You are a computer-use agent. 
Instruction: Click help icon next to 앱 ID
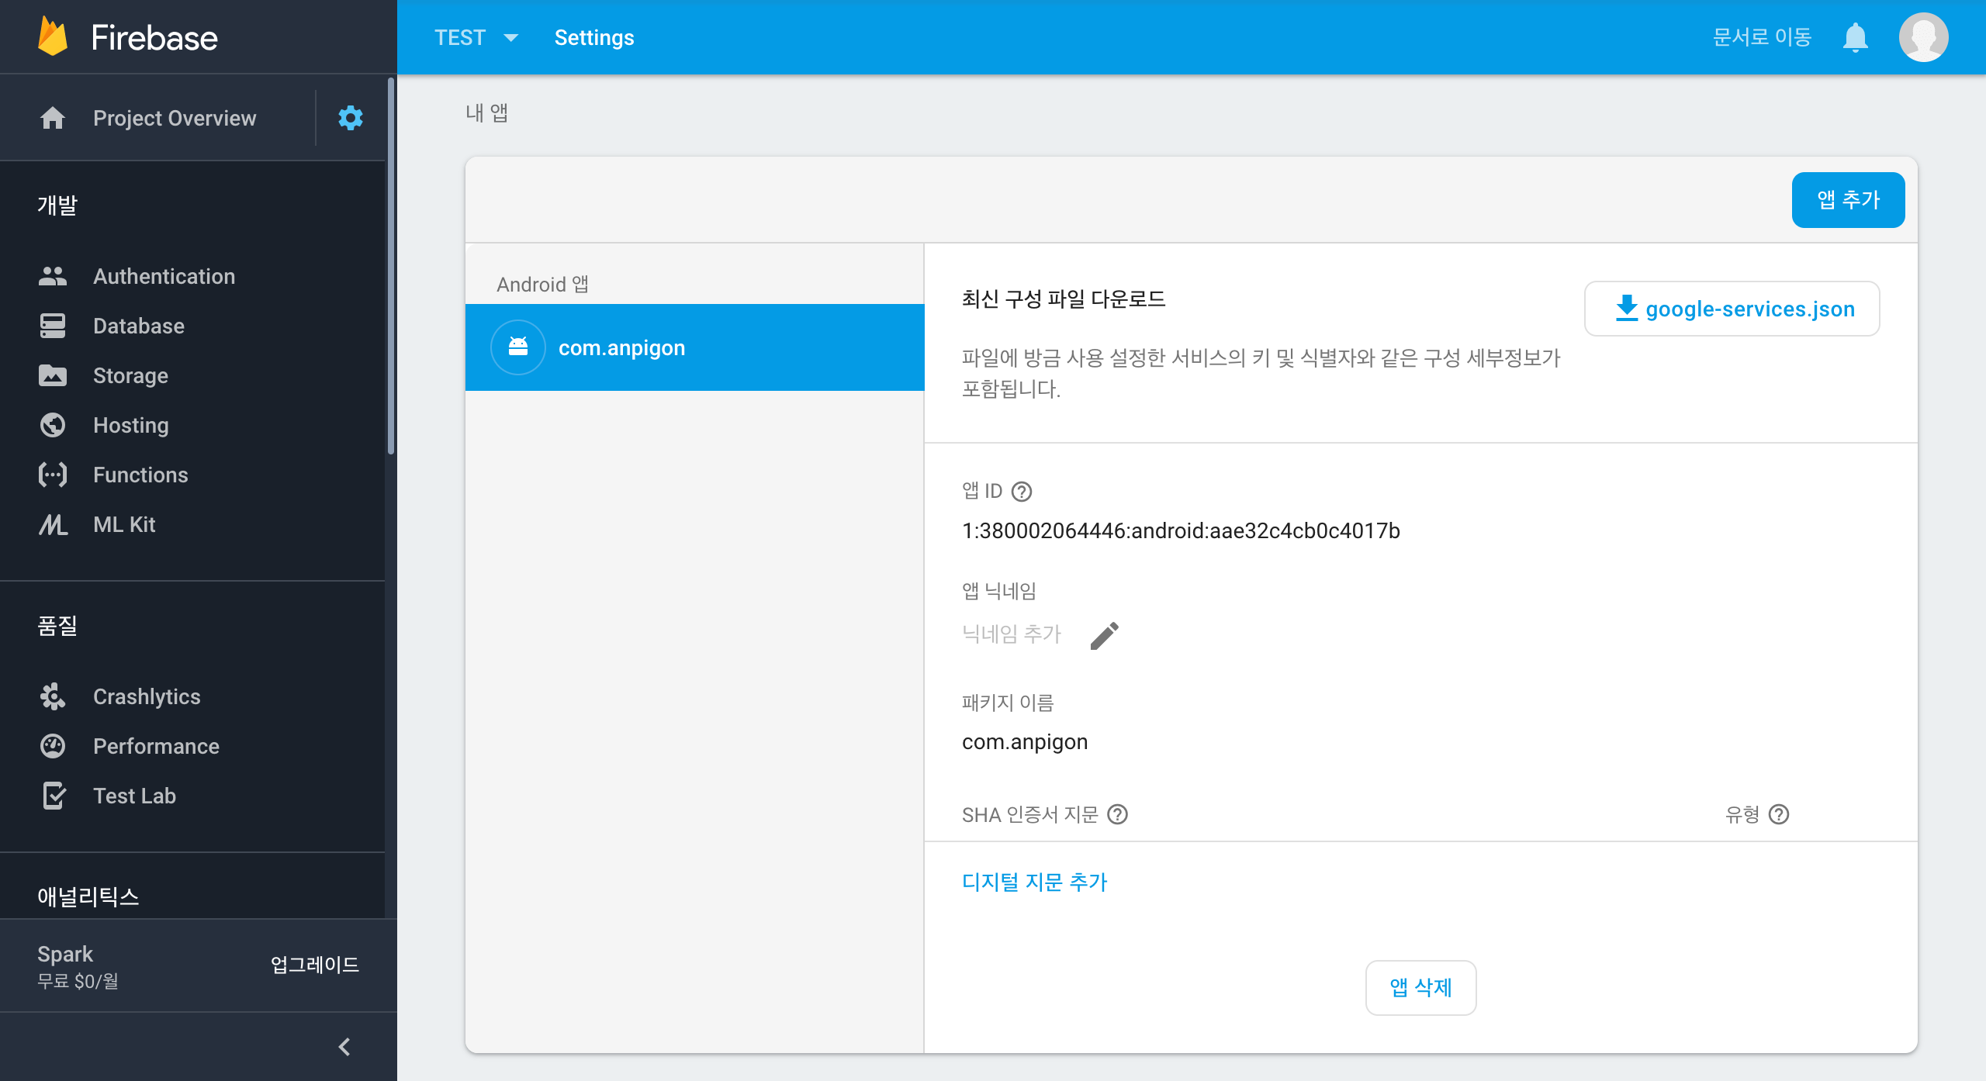pyautogui.click(x=1022, y=492)
